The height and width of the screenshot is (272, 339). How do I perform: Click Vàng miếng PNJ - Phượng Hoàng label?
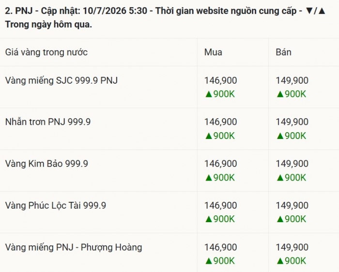coord(74,247)
